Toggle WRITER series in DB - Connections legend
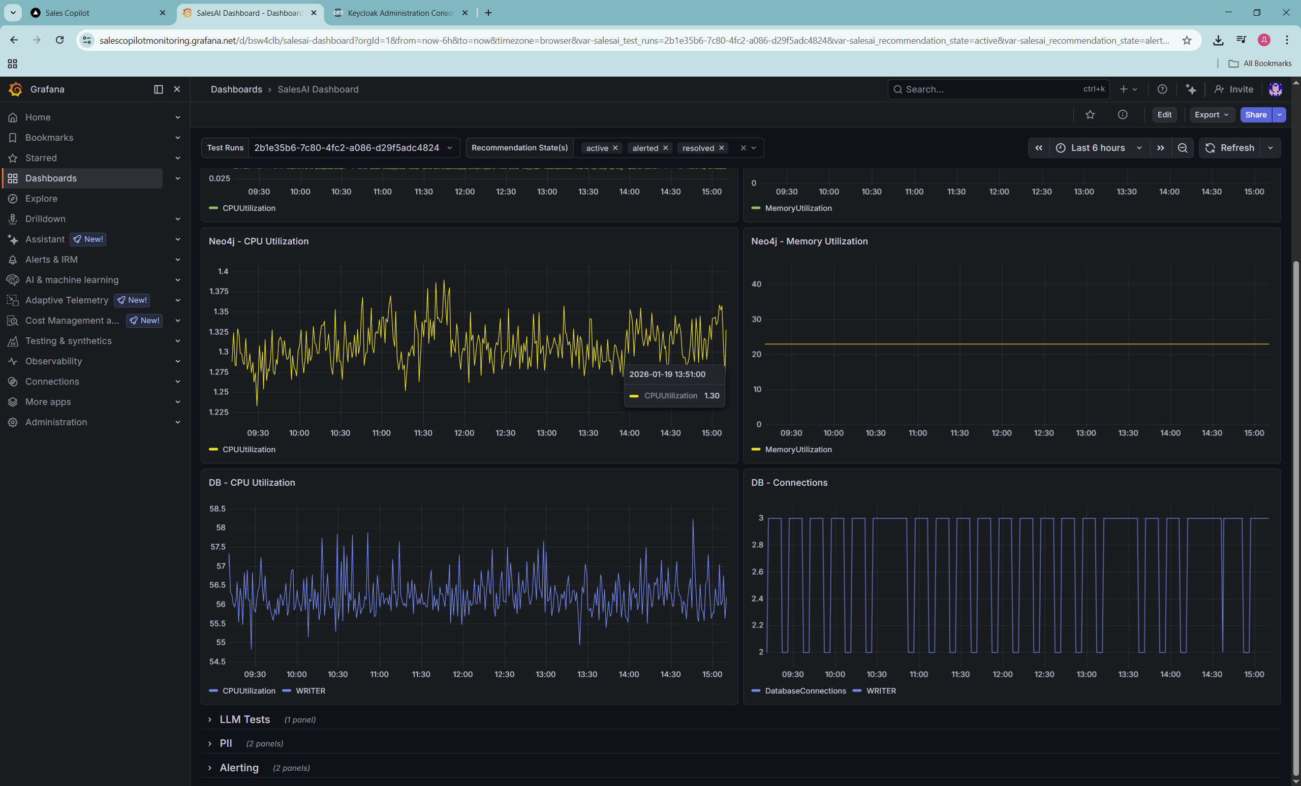 pos(881,690)
